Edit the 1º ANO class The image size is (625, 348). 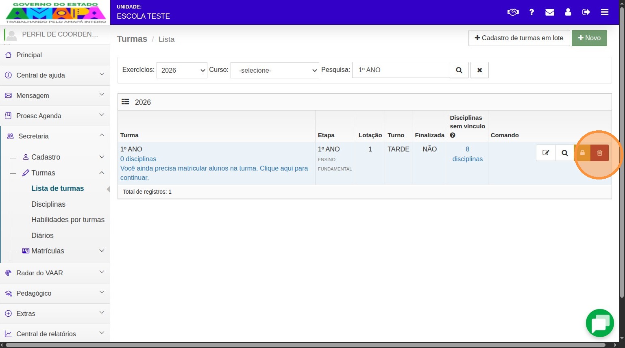546,153
